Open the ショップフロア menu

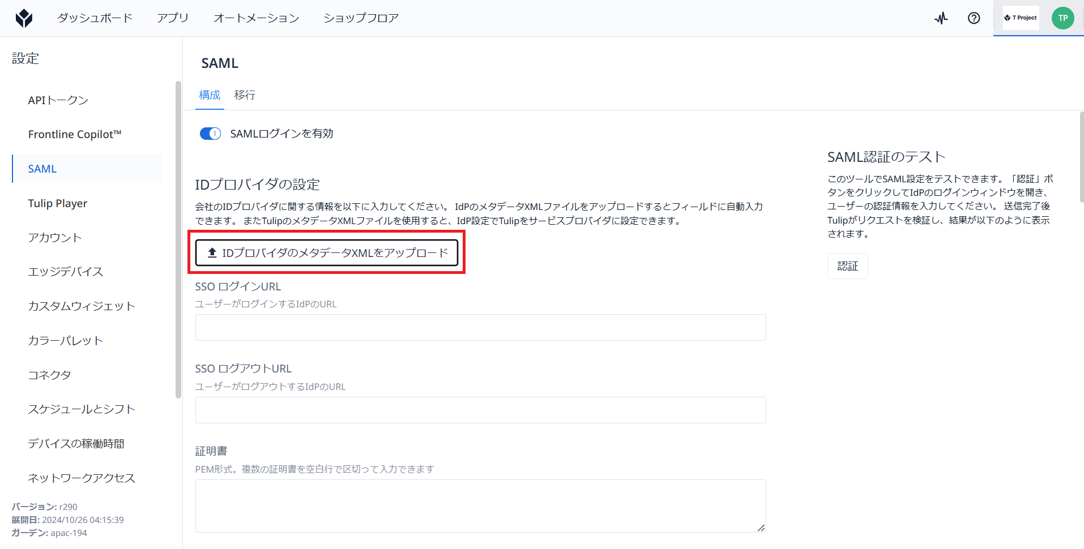coord(361,18)
